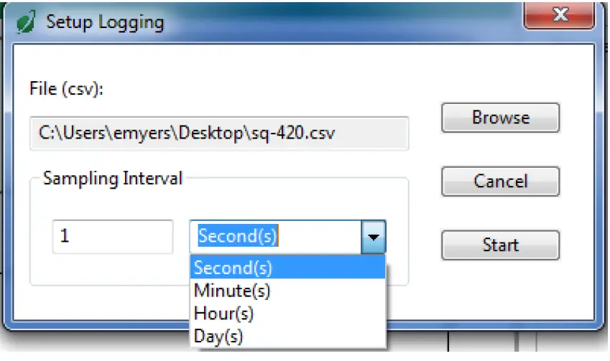Click the csv file path field

tap(218, 133)
